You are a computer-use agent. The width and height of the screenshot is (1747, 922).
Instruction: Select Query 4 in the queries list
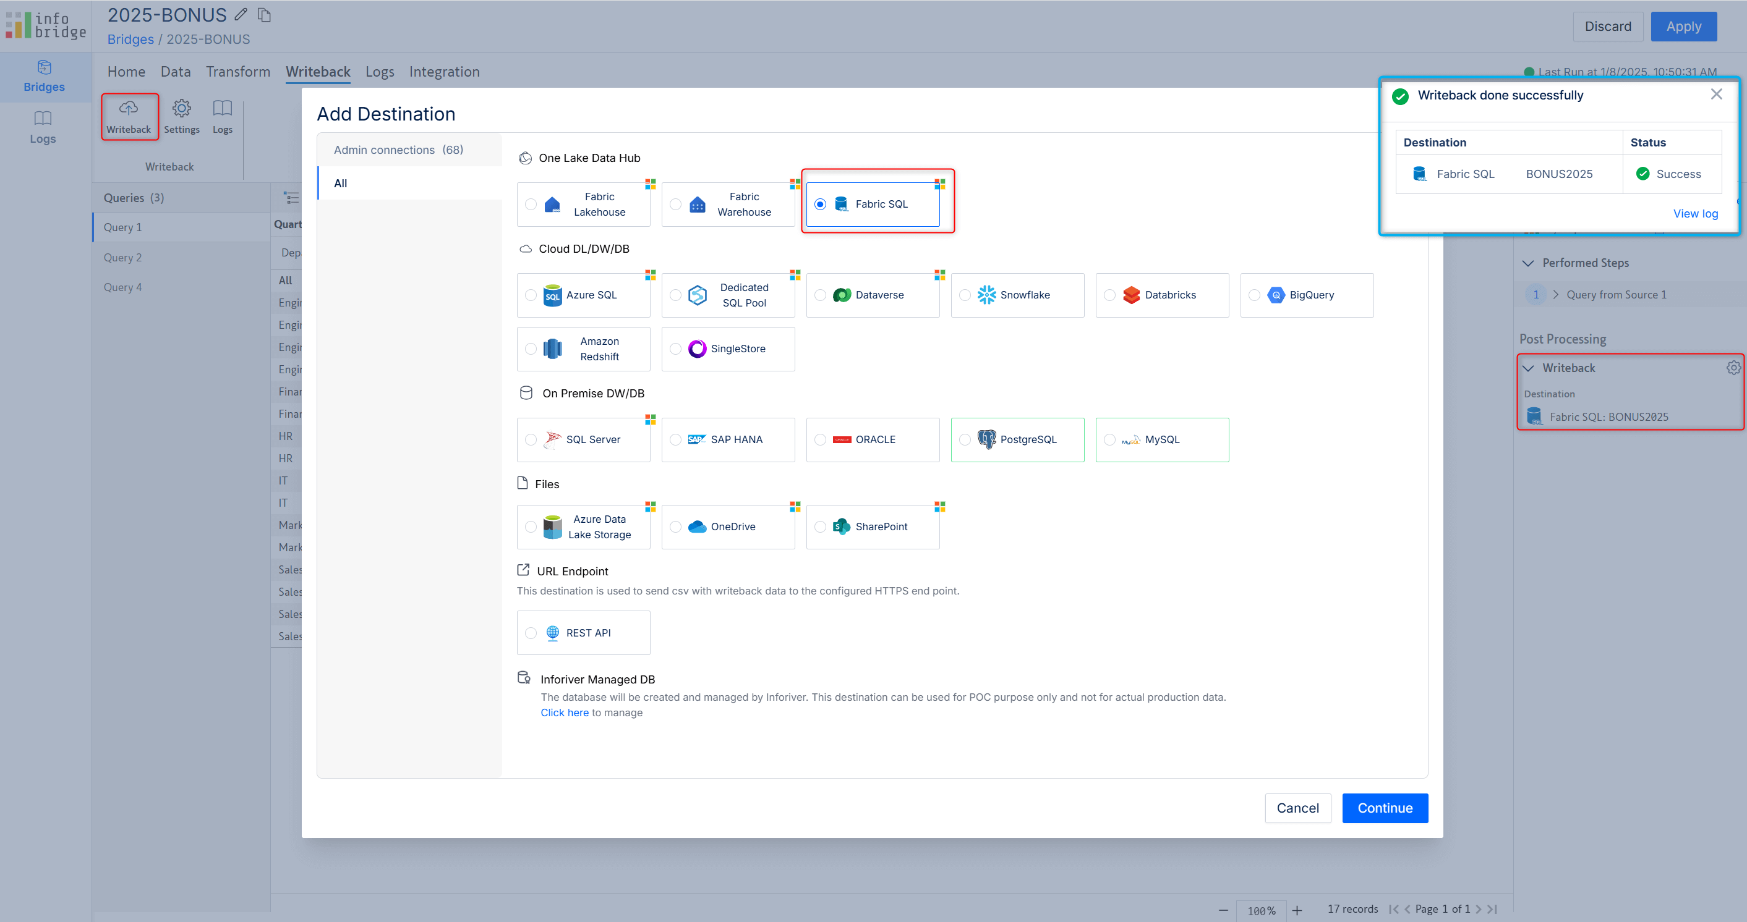[x=182, y=287]
